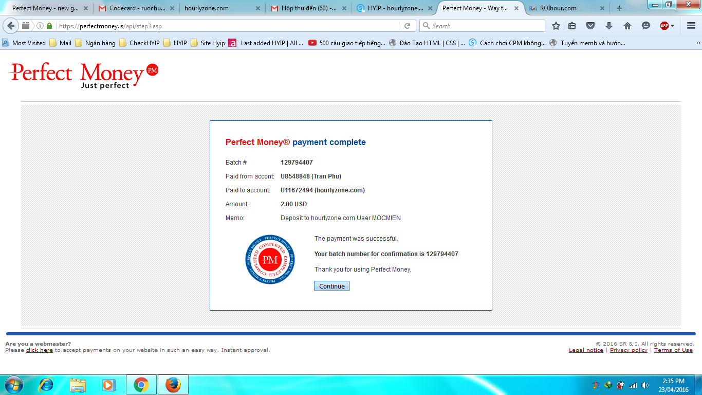
Task: Open Windows Media Player from taskbar
Action: [108, 385]
